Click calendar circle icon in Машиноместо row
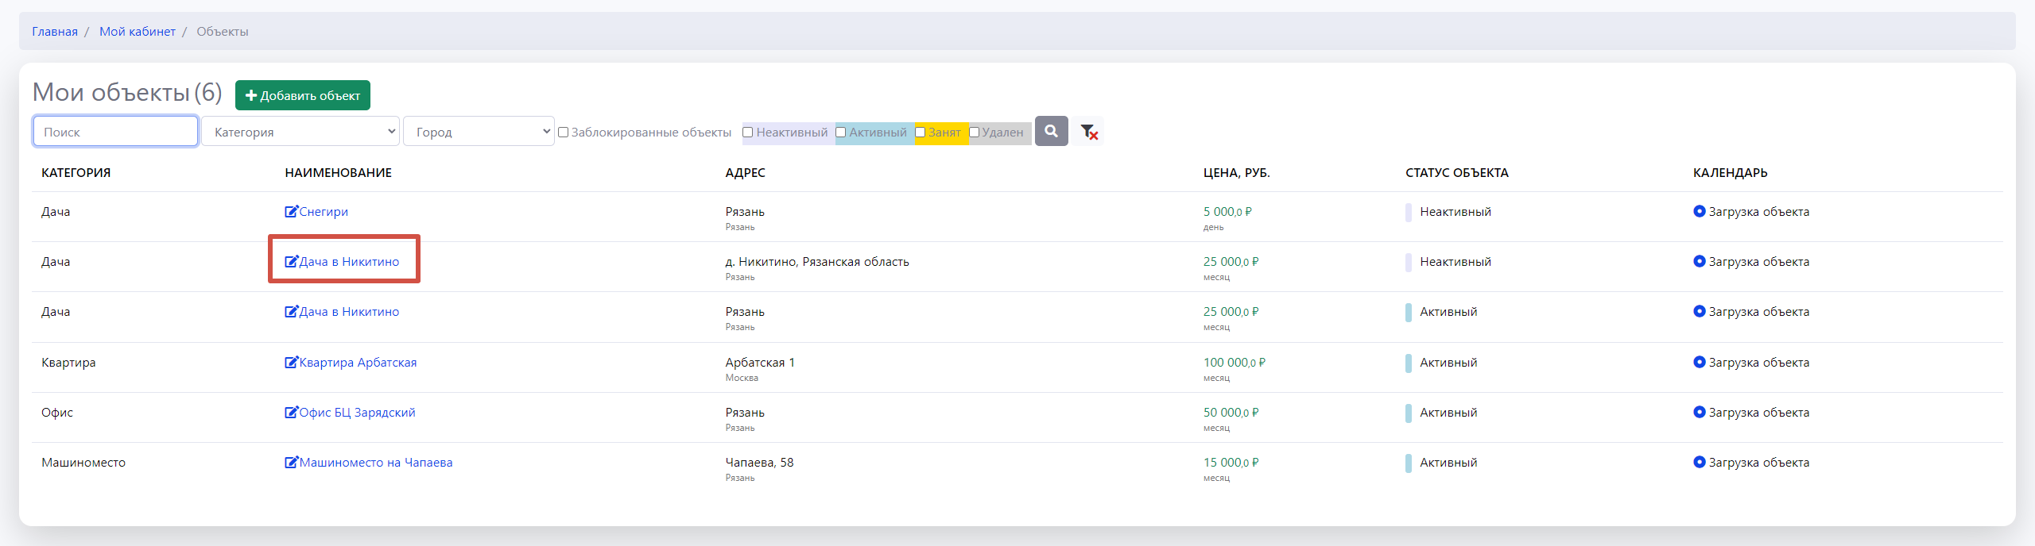 1699,462
